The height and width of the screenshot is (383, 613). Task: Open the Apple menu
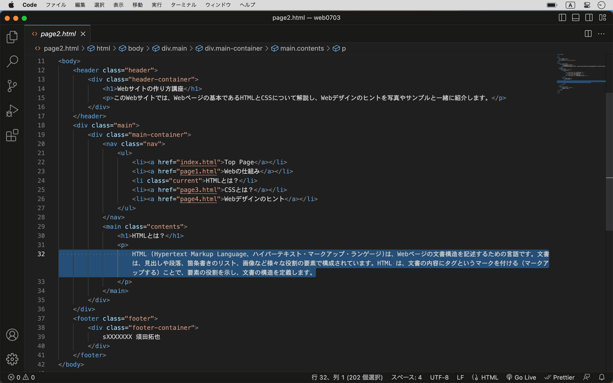(11, 5)
